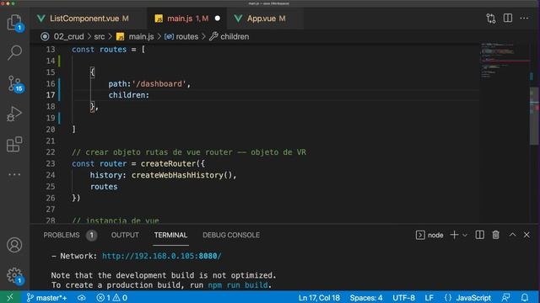
Task: Open the Manage gear menu
Action: (14, 275)
